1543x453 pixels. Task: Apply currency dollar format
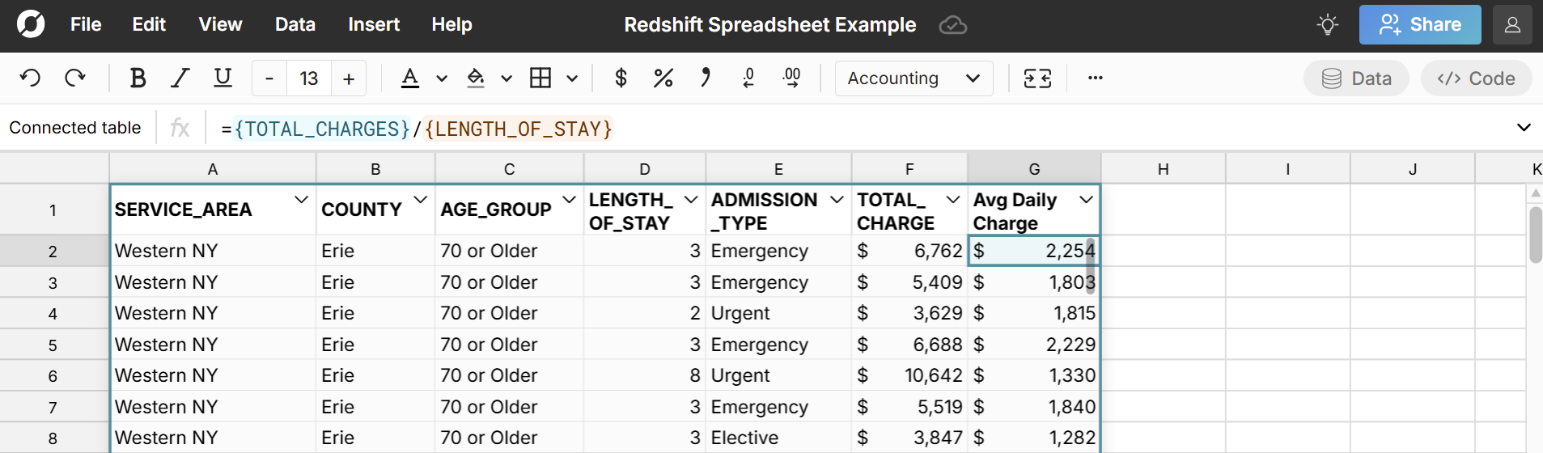(621, 78)
